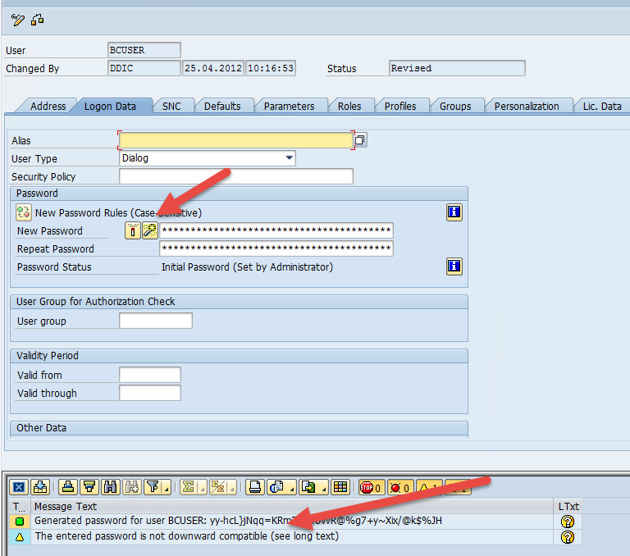
Task: Open long text help for generated password message
Action: 567,521
